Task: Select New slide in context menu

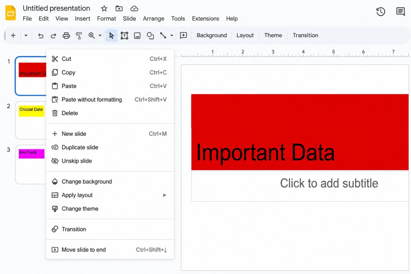Action: click(x=110, y=134)
